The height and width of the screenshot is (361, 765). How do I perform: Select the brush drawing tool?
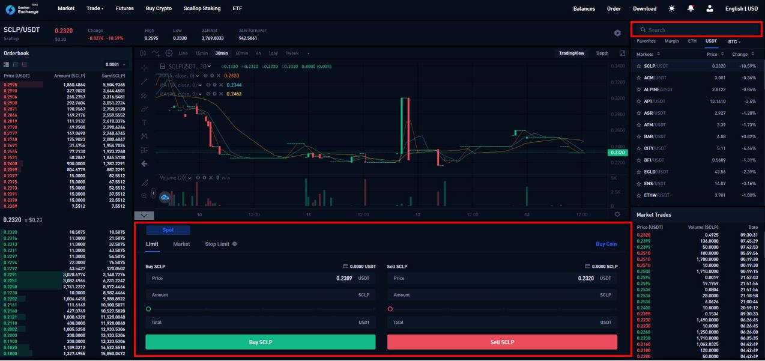click(x=144, y=109)
